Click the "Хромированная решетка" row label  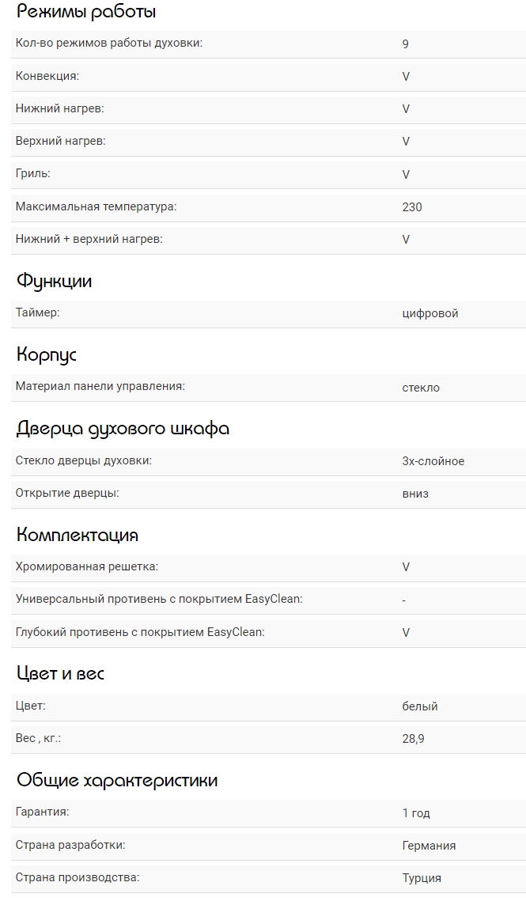pos(87,566)
